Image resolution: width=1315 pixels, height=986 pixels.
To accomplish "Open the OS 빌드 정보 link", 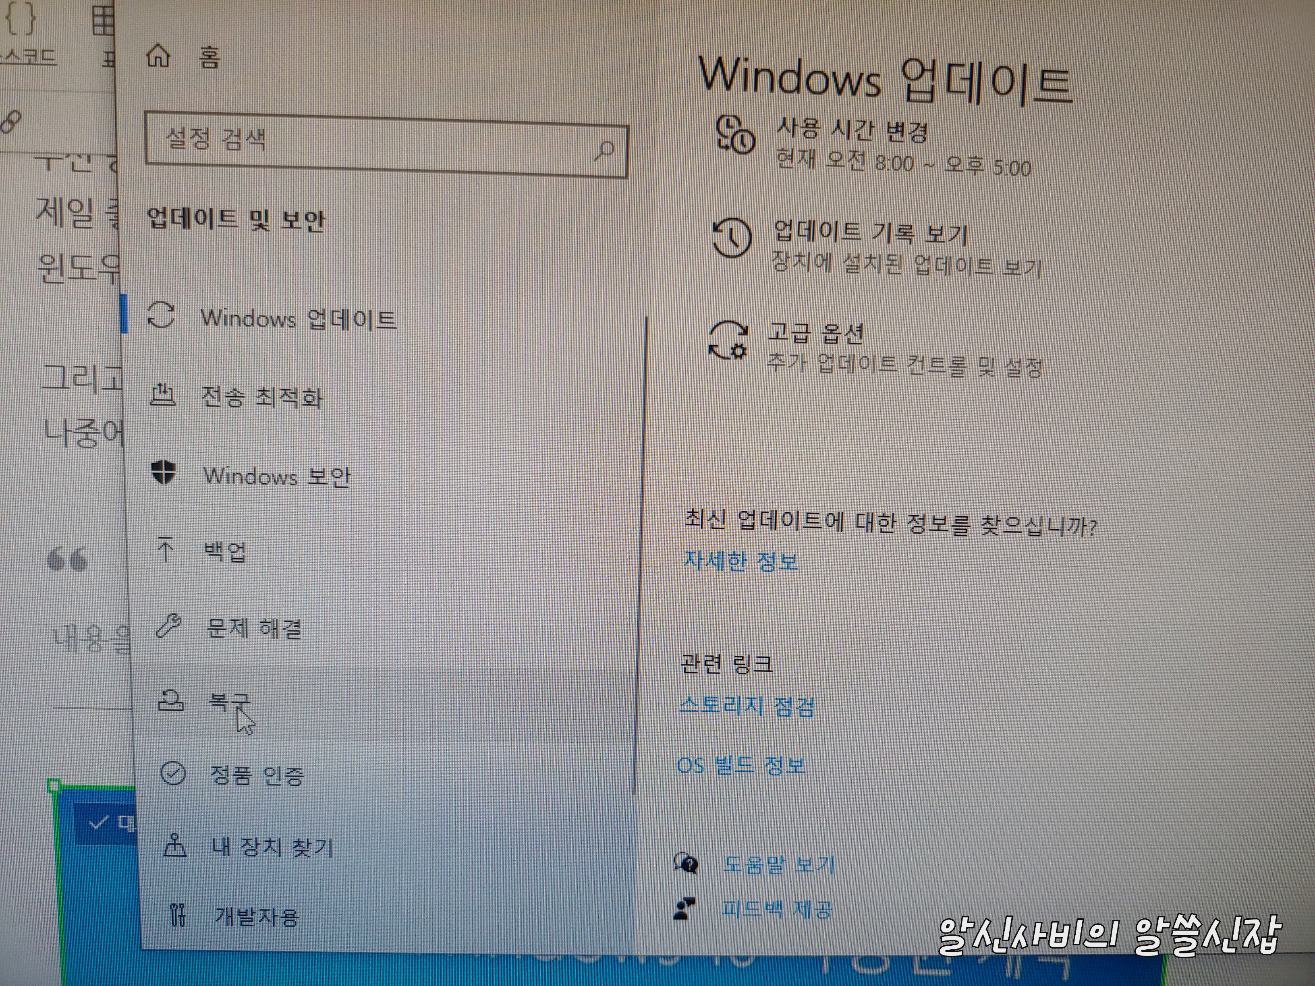I will 741,765.
